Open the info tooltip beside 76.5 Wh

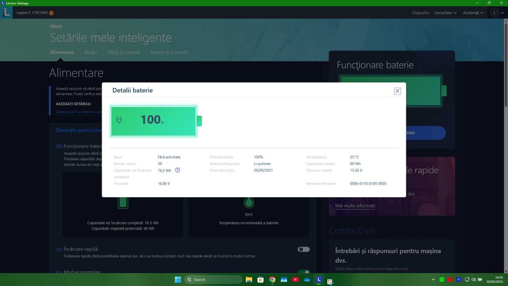177,170
